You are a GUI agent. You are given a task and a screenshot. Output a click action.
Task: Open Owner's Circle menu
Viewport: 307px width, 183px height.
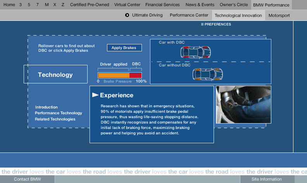[x=234, y=5]
